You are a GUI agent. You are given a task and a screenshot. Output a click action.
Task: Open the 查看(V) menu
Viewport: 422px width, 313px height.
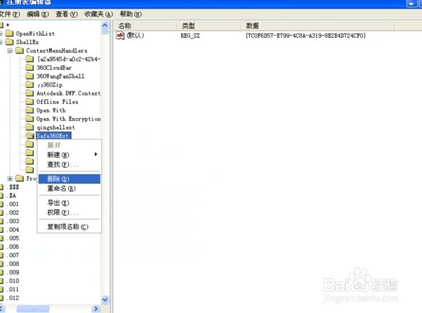coord(67,14)
